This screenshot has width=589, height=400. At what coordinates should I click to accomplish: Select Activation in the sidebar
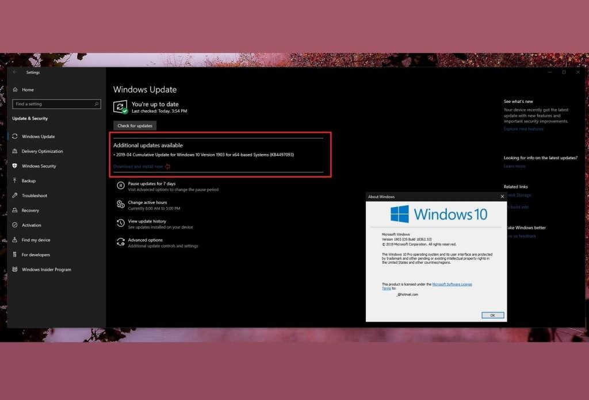(32, 225)
